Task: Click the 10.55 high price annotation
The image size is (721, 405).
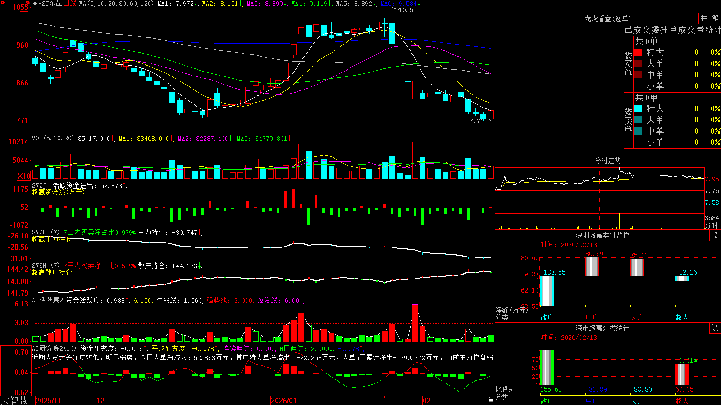Action: pyautogui.click(x=408, y=10)
